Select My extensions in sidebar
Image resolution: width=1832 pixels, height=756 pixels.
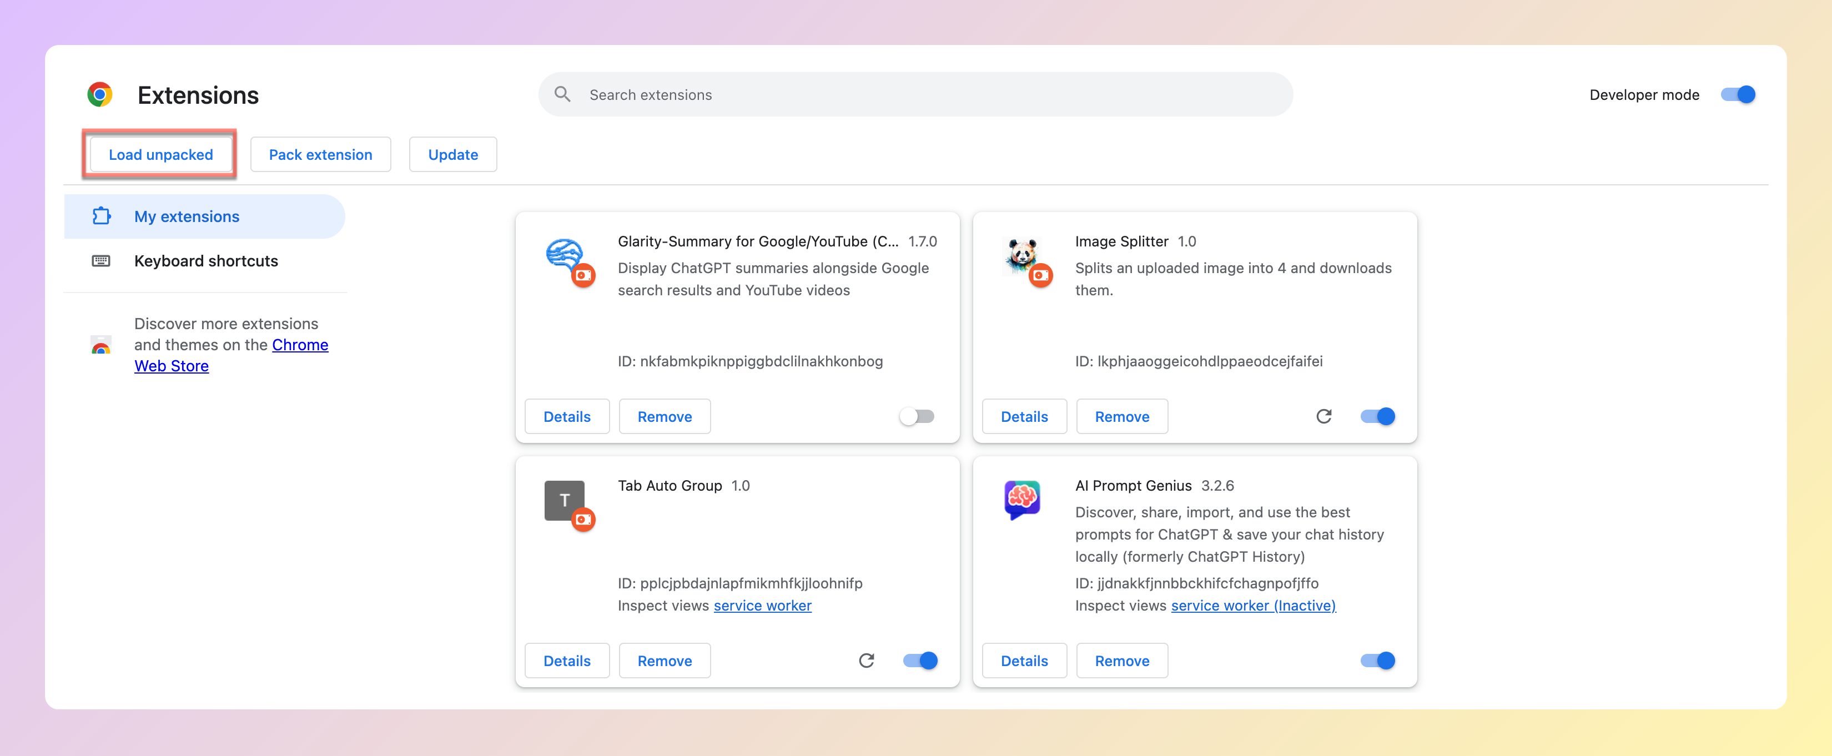[x=204, y=216]
